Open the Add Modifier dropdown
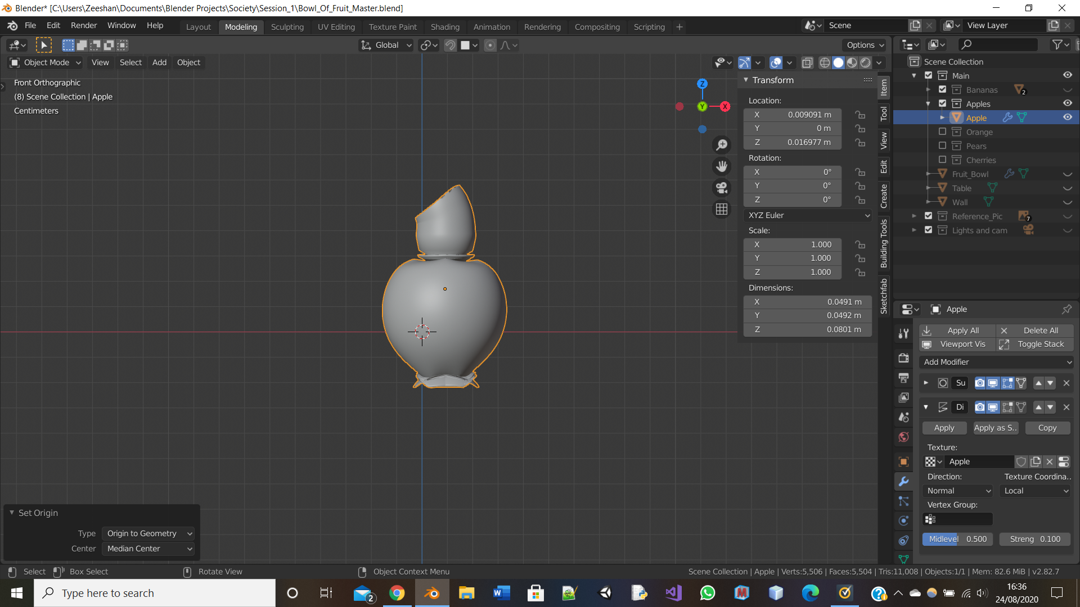The width and height of the screenshot is (1080, 607). (x=996, y=362)
